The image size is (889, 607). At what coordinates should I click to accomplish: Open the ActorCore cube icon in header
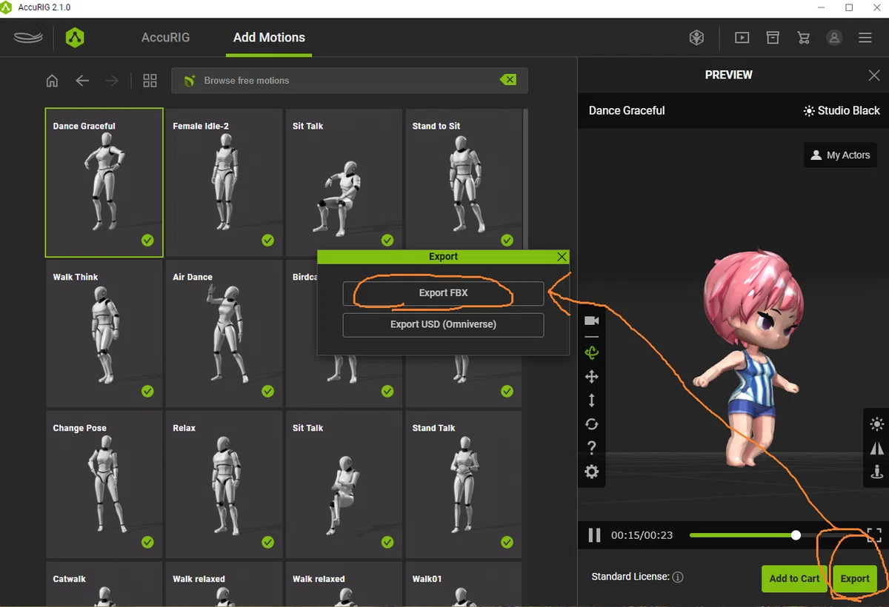click(696, 38)
